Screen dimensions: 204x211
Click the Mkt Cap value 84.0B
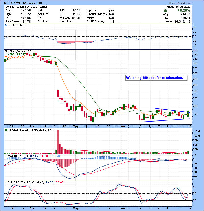[x=76, y=18]
